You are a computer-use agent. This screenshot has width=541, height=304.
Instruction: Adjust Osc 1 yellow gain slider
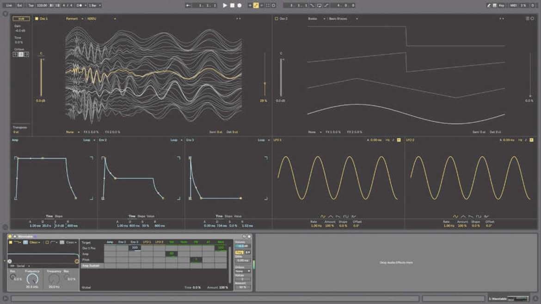pos(41,78)
